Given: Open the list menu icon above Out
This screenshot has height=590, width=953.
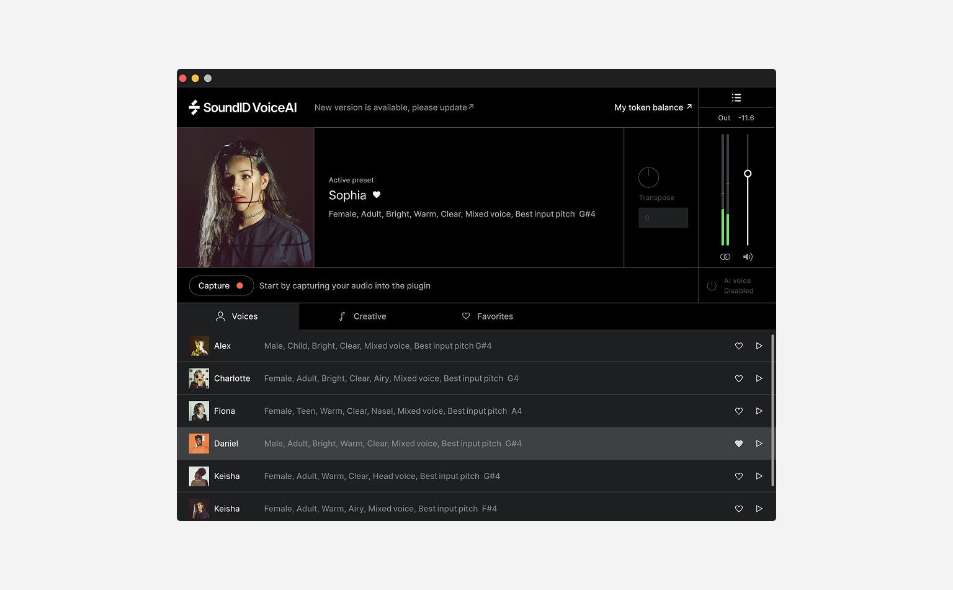Looking at the screenshot, I should (x=736, y=98).
